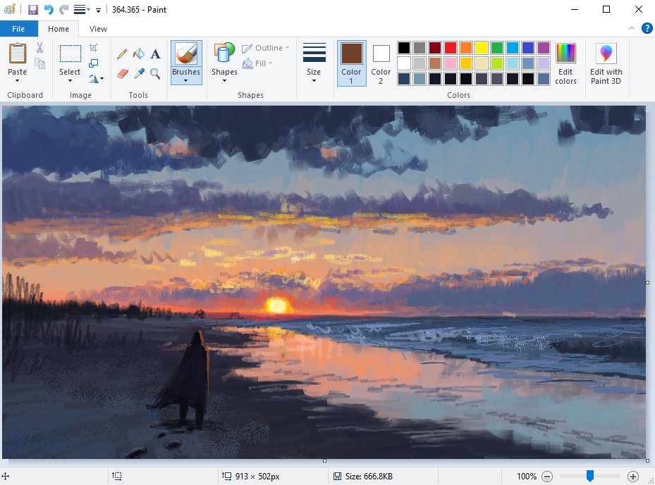Switch to the Home tab
Viewport: 655px width, 485px height.
click(59, 29)
